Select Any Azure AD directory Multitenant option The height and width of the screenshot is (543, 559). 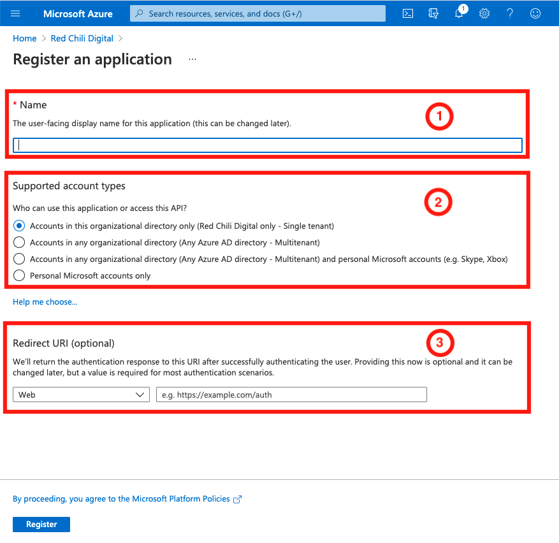[19, 242]
